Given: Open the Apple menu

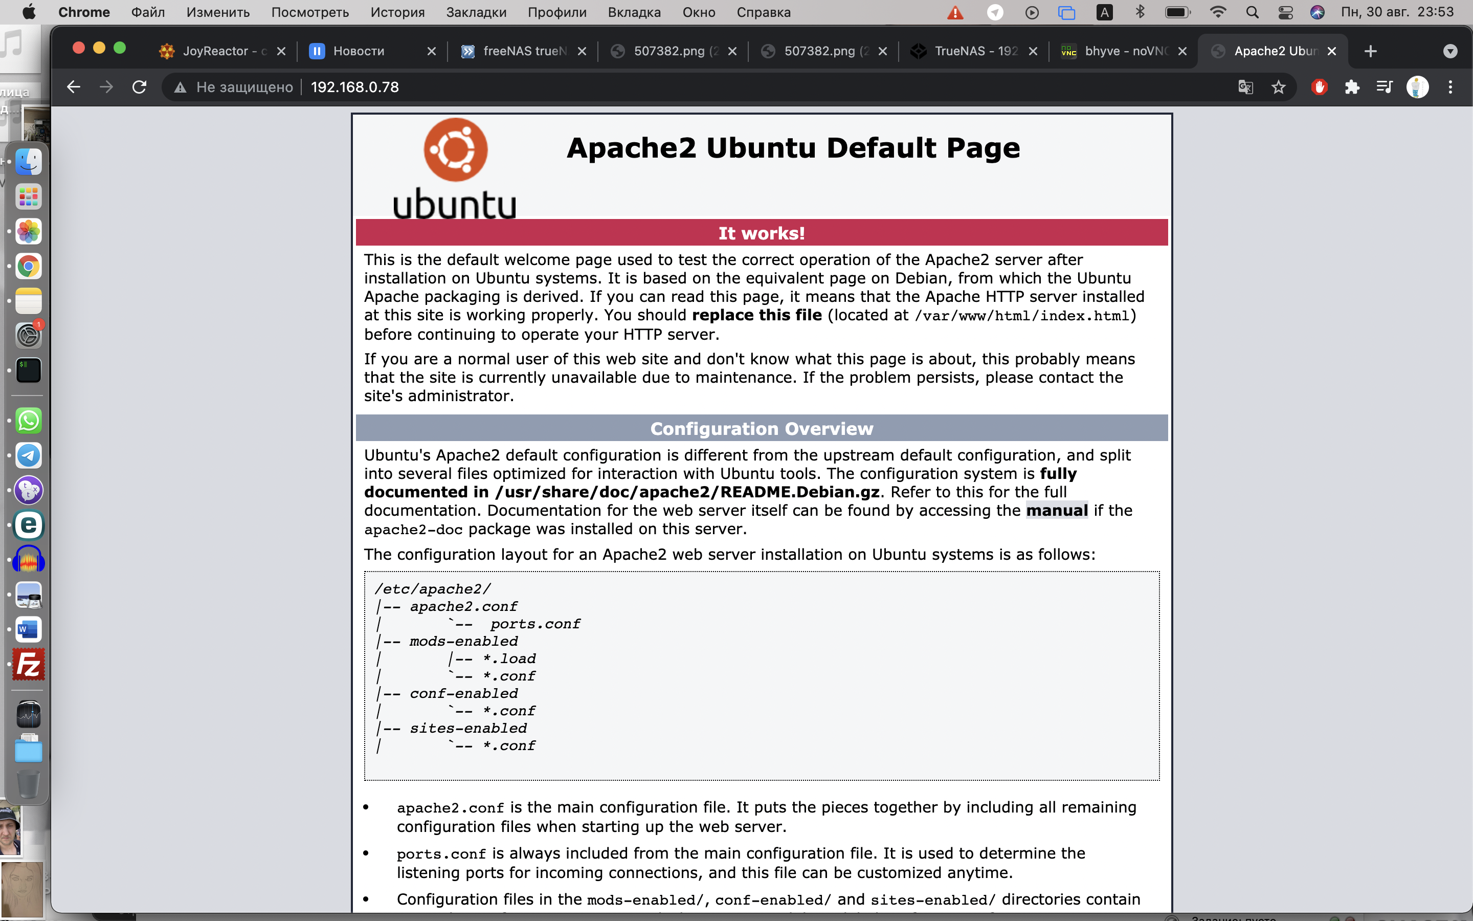Looking at the screenshot, I should click(x=29, y=12).
